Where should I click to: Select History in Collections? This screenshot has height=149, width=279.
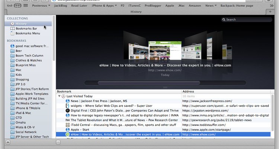point(28,24)
